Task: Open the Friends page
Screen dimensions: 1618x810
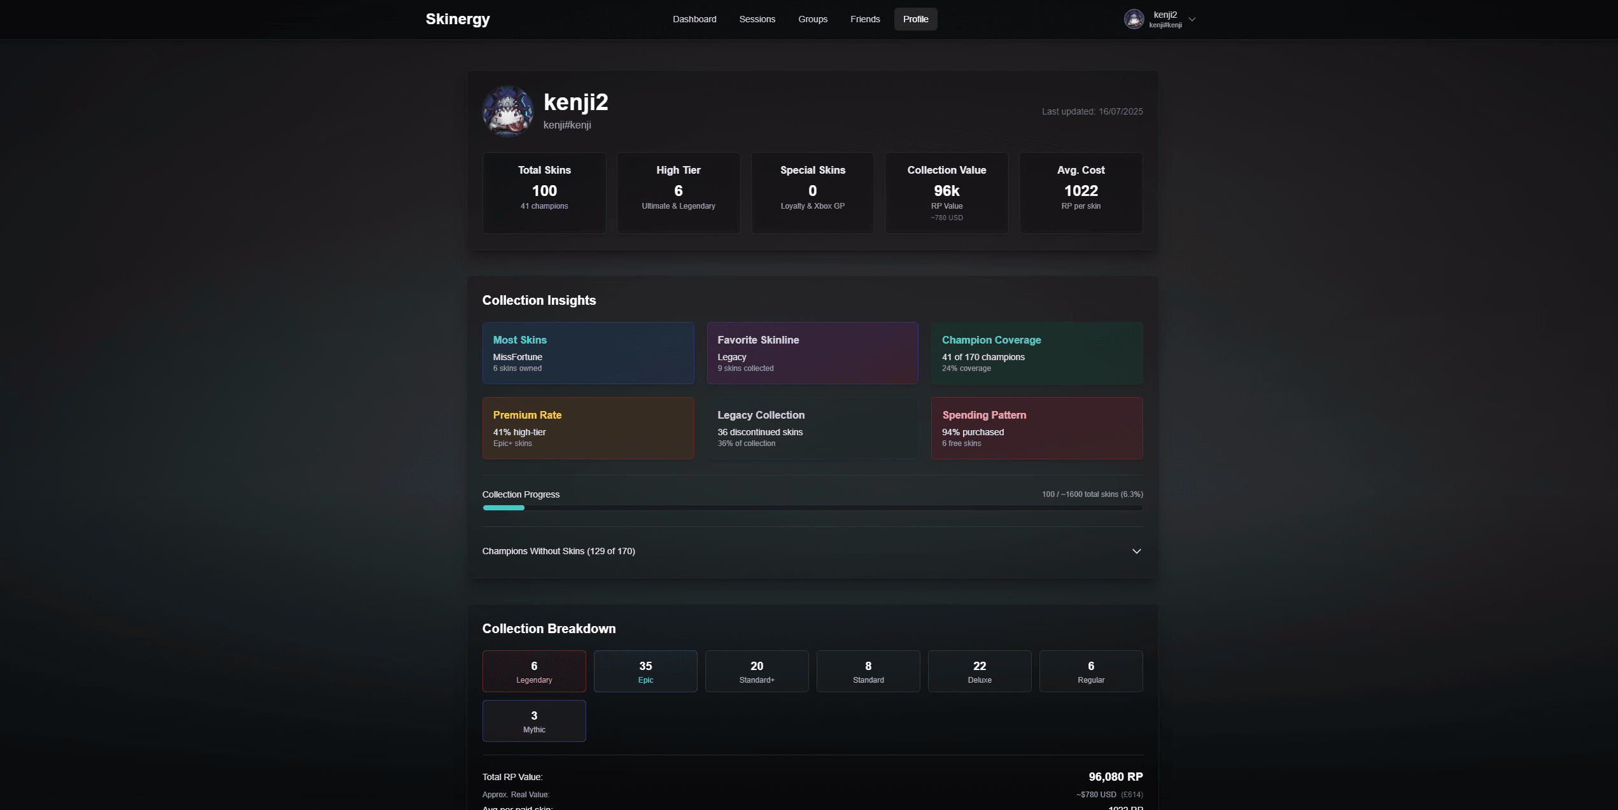Action: tap(865, 19)
